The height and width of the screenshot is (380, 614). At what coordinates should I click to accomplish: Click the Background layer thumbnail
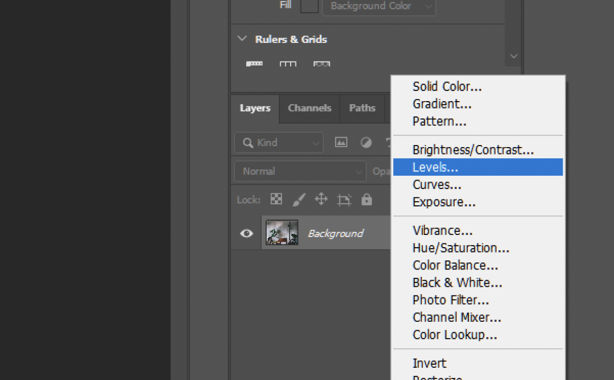[x=282, y=233]
